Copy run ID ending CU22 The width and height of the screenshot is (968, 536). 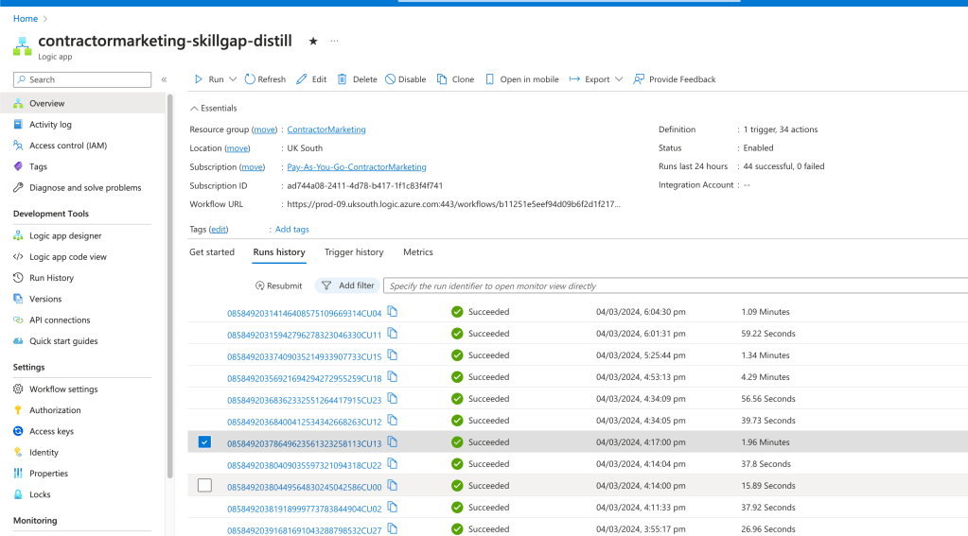point(392,463)
